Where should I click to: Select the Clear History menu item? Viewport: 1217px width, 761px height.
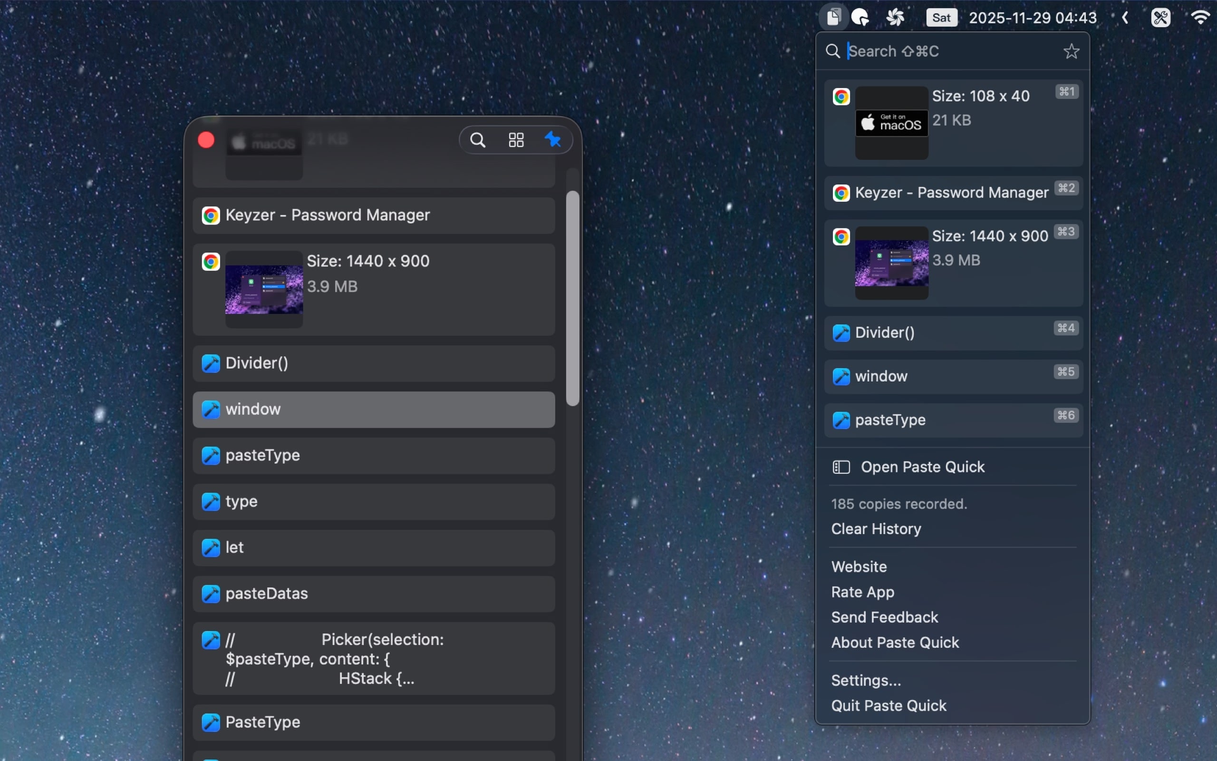pyautogui.click(x=876, y=529)
